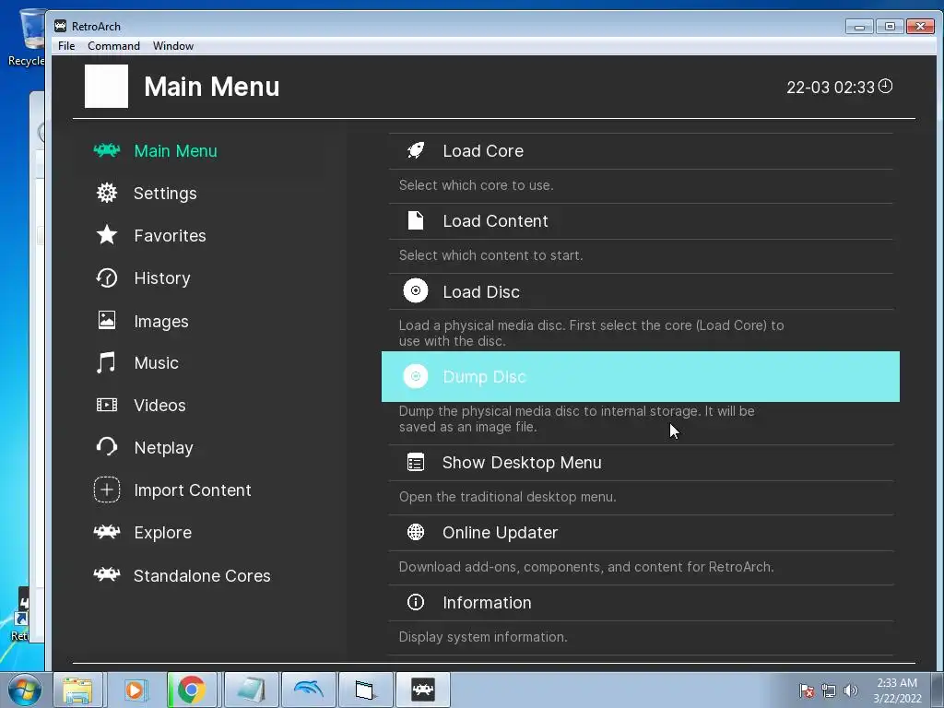The image size is (944, 708).
Task: Click the Action Center flag tray icon
Action: (807, 690)
